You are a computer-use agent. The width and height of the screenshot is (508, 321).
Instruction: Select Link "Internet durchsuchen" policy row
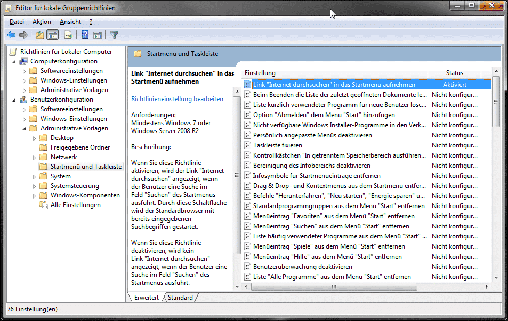pyautogui.click(x=367, y=85)
